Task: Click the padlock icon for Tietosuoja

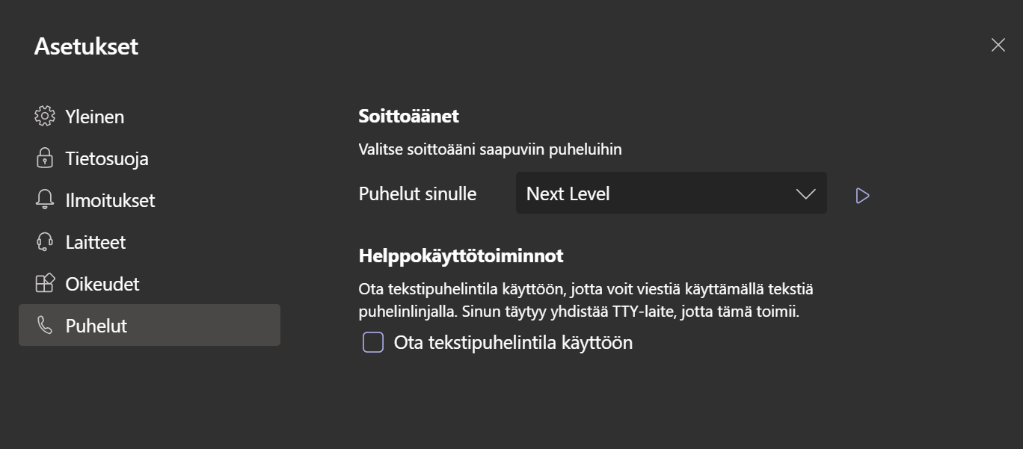Action: point(45,158)
